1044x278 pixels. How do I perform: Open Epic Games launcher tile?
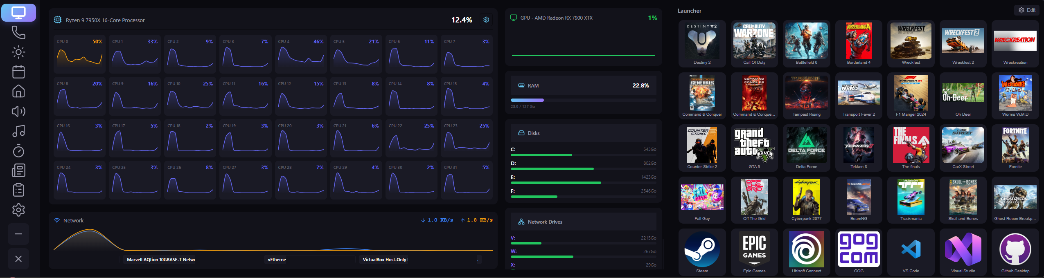[754, 252]
